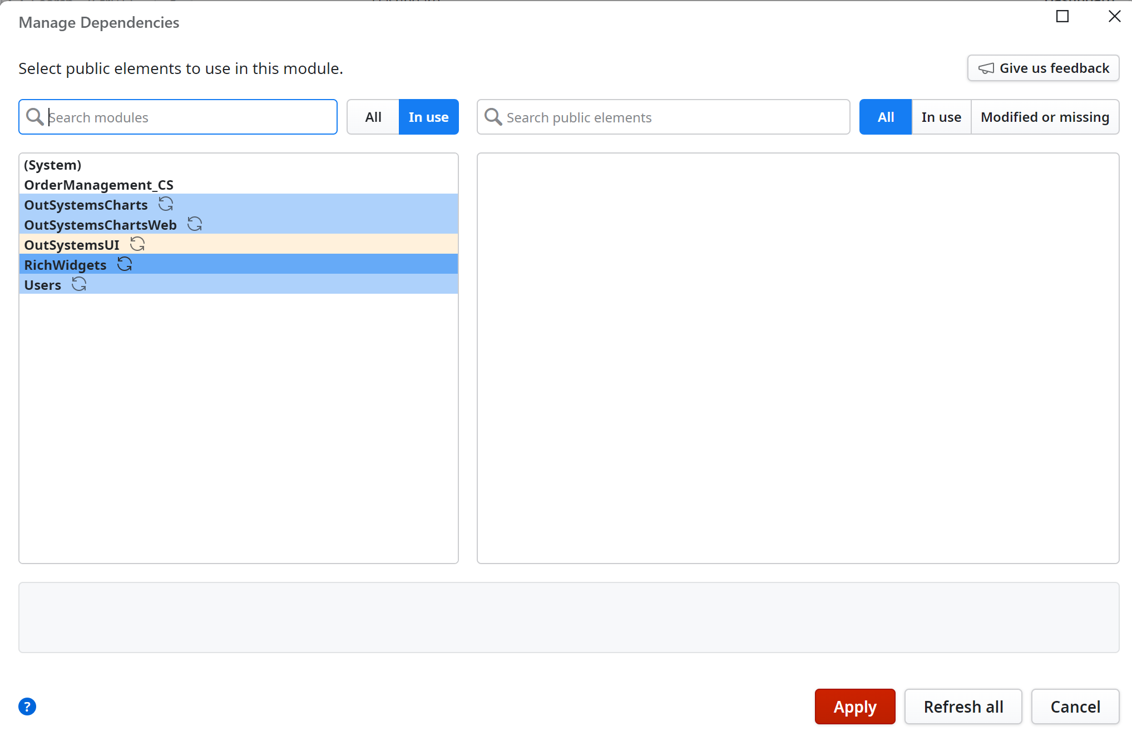Show all modules with All filter
1132x736 pixels.
pos(373,117)
